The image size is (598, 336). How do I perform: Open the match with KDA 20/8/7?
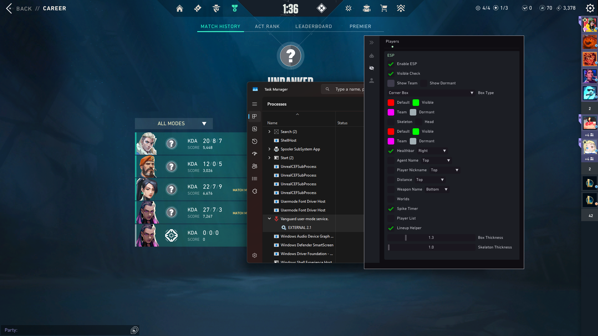point(191,144)
